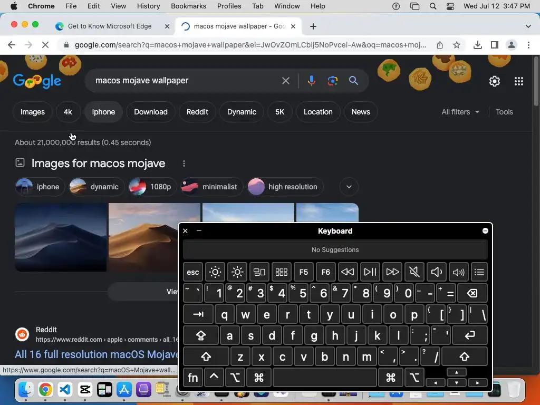
Task: Click keyboard brightness down key
Action: [x=215, y=272]
